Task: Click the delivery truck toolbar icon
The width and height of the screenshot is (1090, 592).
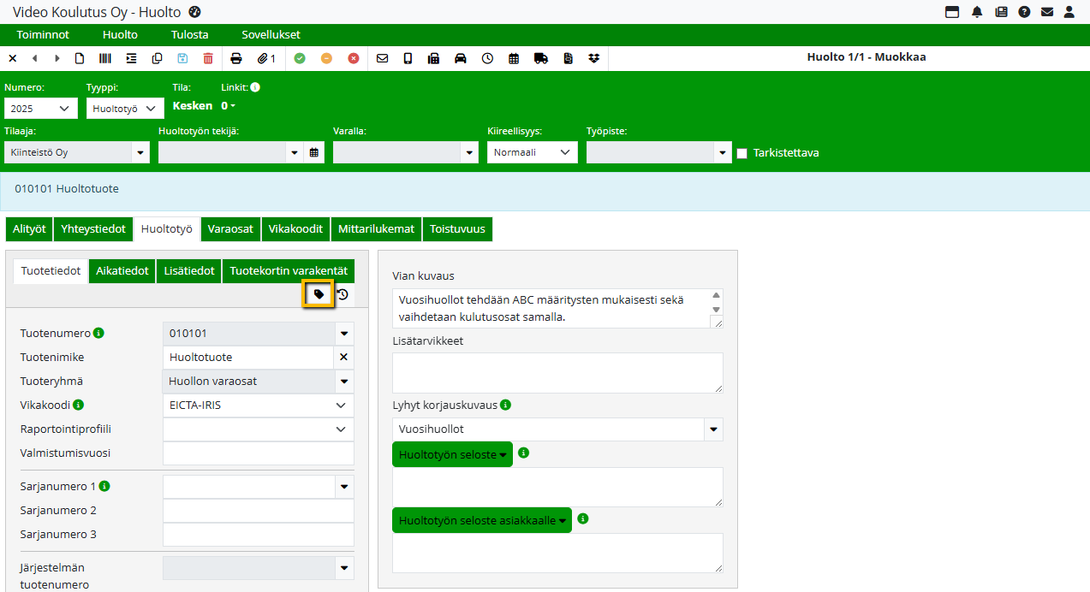Action: coord(540,58)
